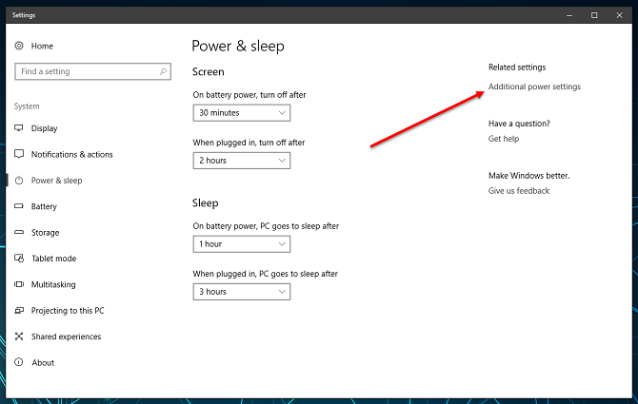Click the Home gear icon

[19, 46]
